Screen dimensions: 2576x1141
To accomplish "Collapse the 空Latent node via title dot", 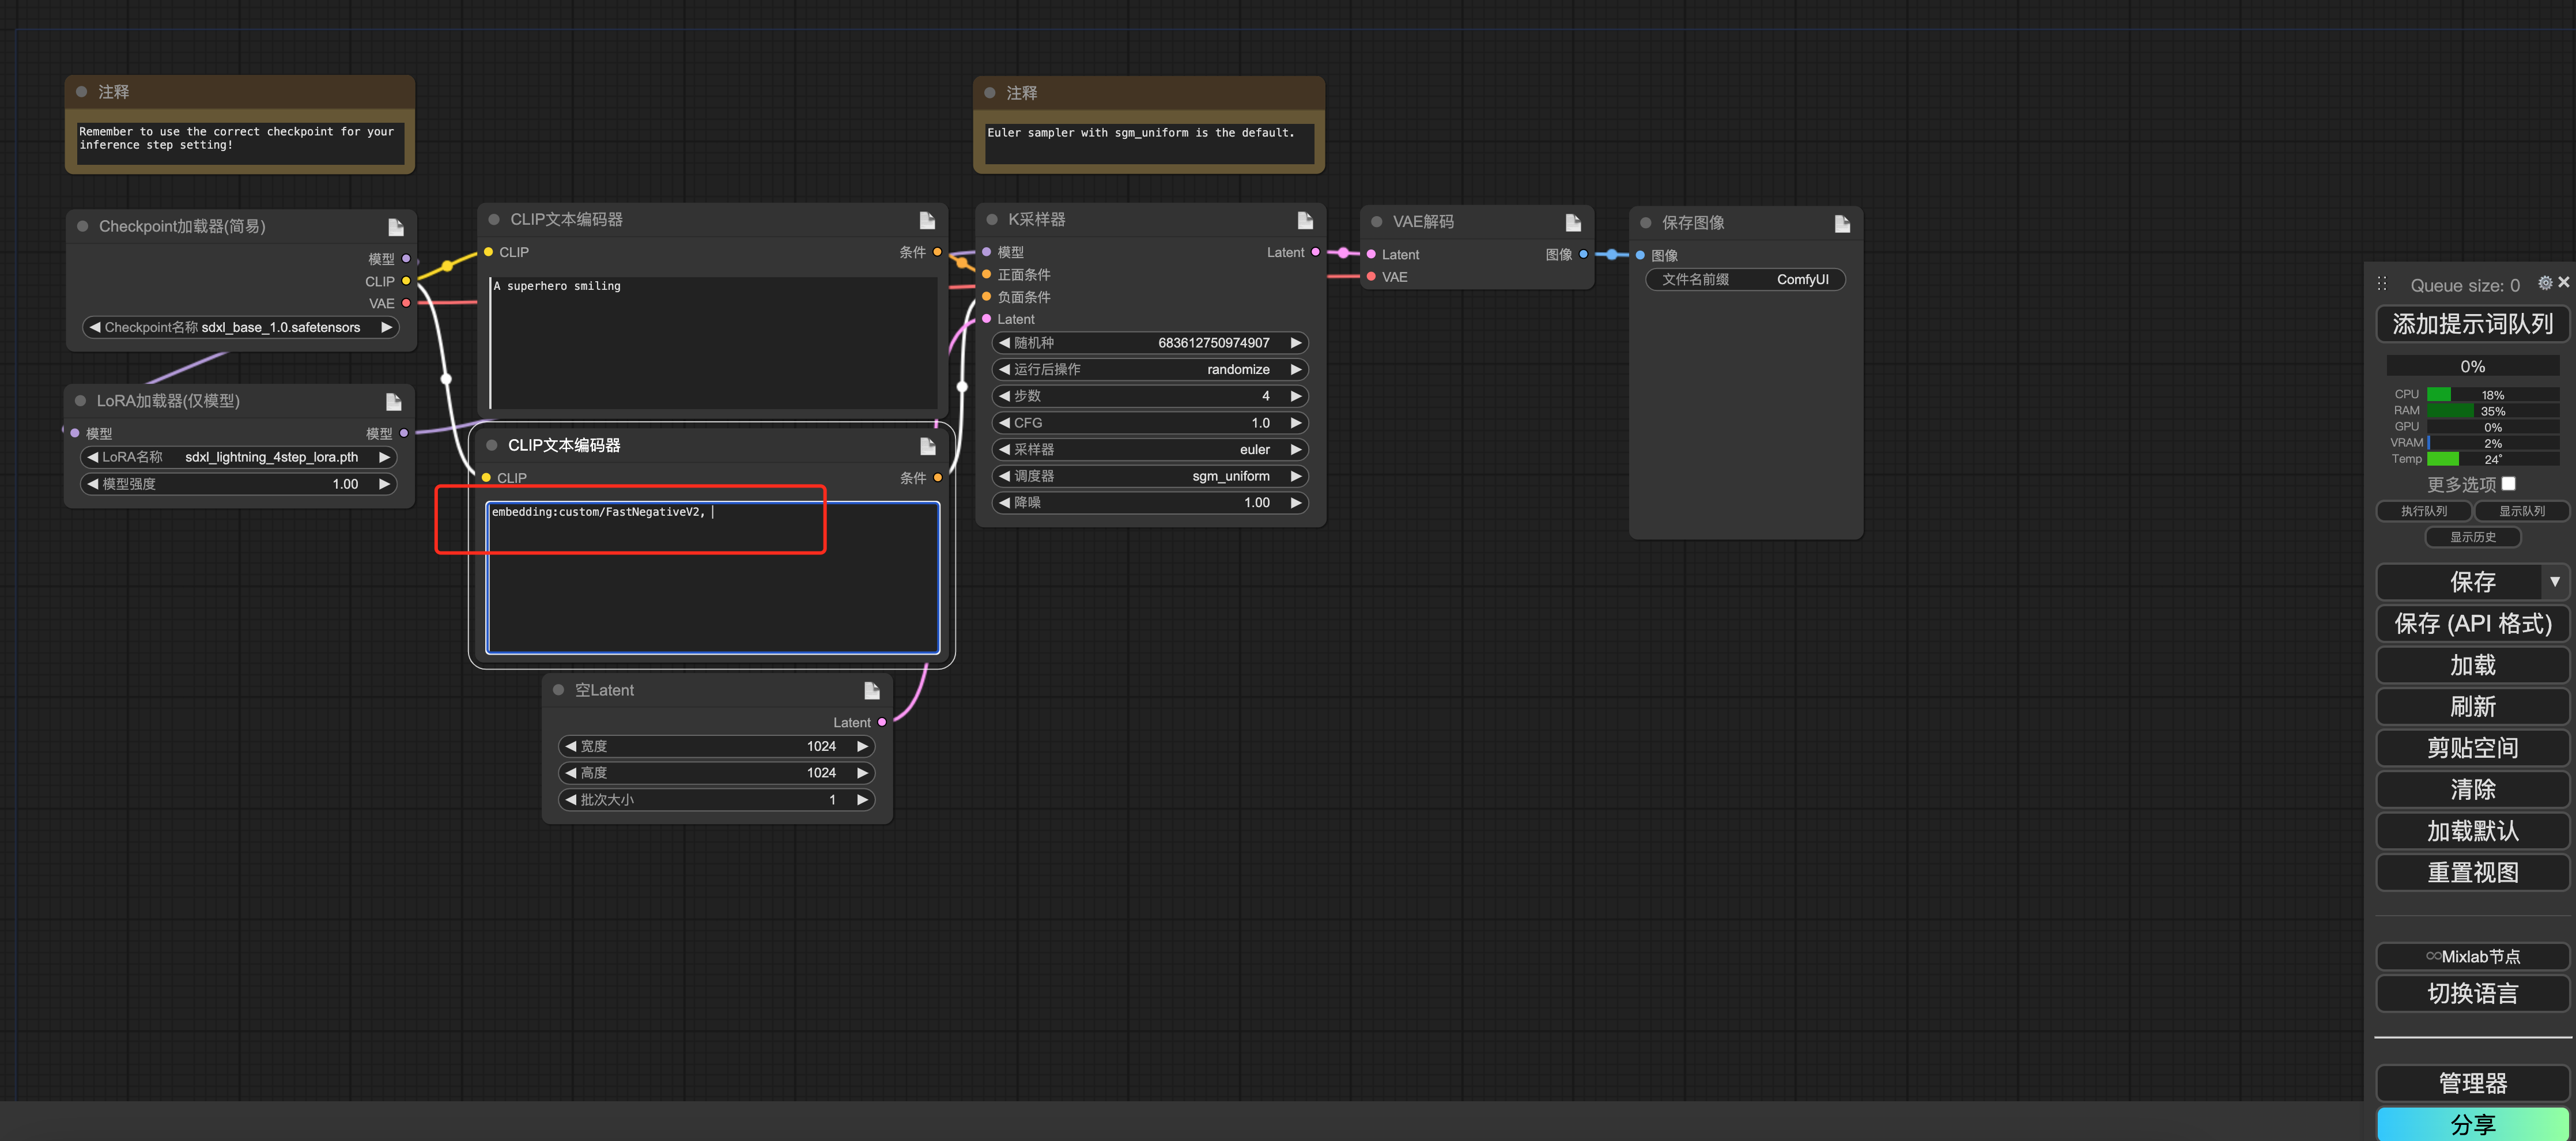I will click(559, 690).
